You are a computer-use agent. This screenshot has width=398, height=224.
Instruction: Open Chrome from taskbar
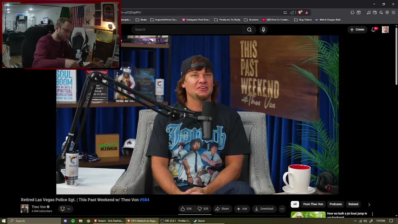[88, 221]
